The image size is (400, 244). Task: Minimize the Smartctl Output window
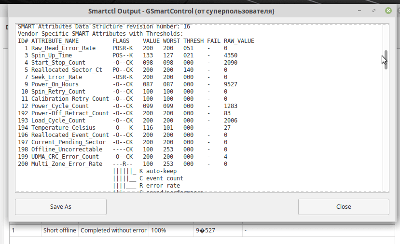pyautogui.click(x=359, y=11)
